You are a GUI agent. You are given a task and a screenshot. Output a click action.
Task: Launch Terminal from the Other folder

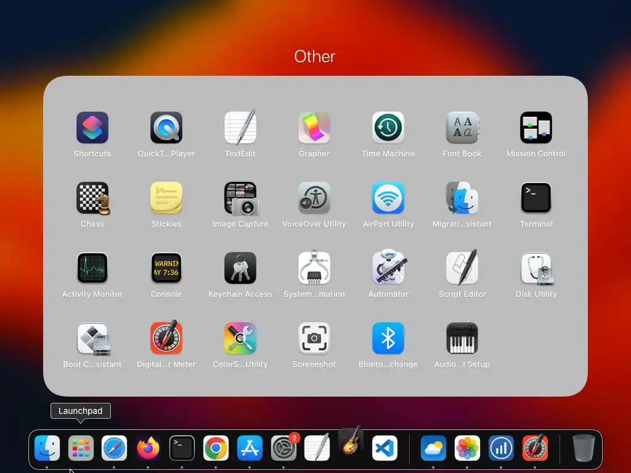[x=536, y=198]
